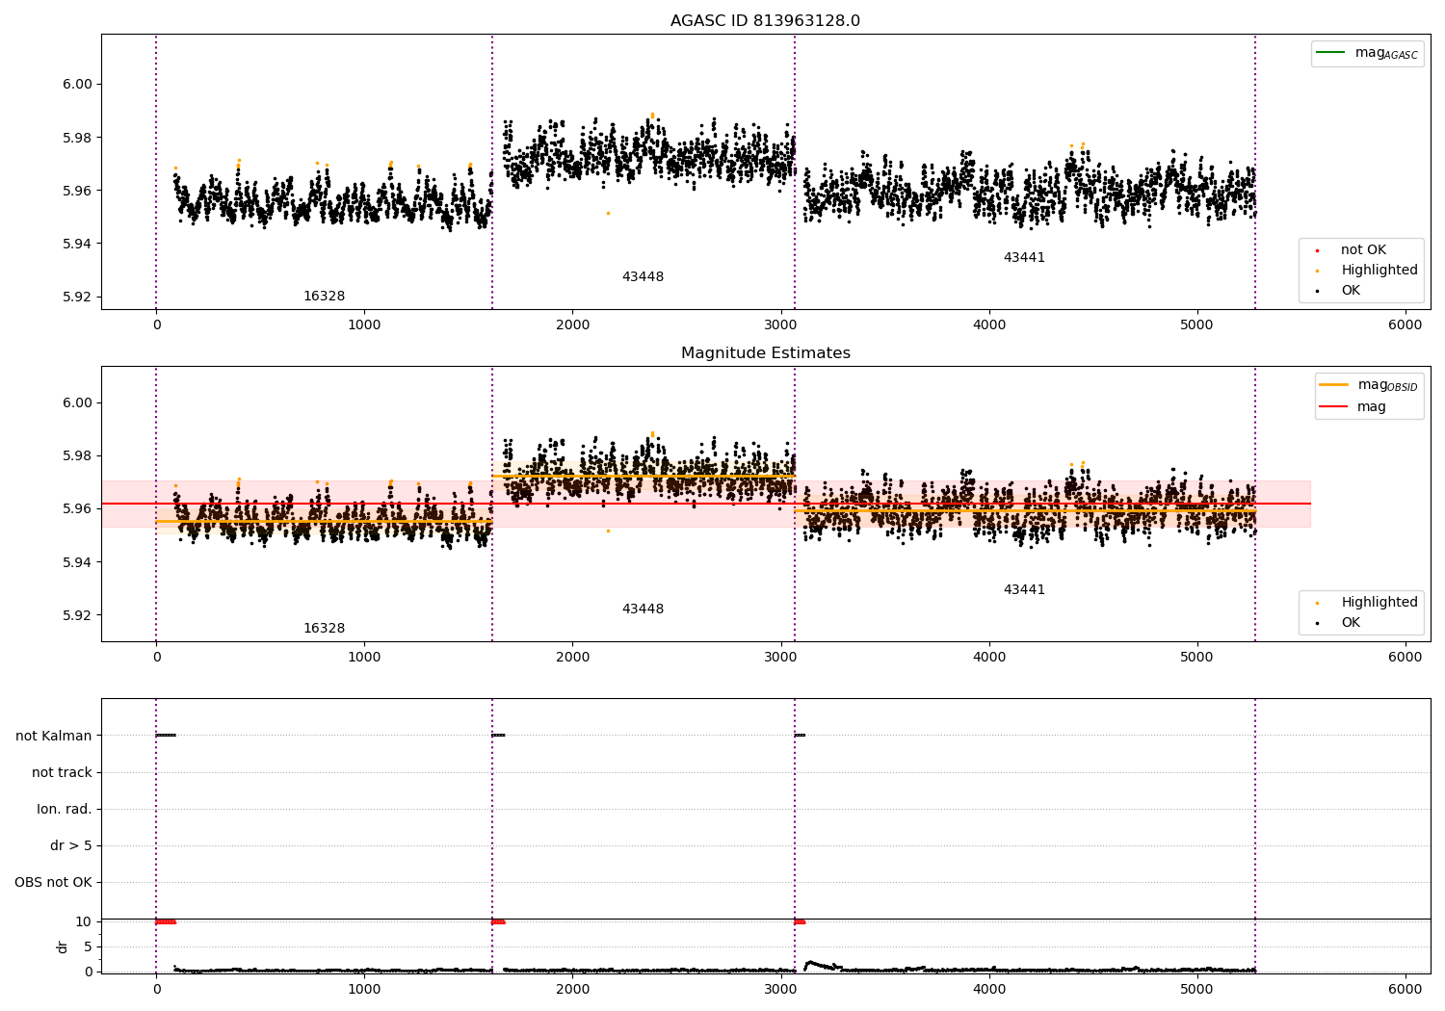The image size is (1445, 1011).
Task: Click the obsid label 16328 in the top plot
Action: pos(324,297)
